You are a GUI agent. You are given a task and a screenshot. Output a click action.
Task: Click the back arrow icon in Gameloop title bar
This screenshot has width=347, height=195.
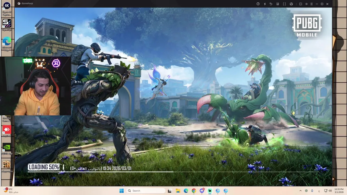[271, 4]
